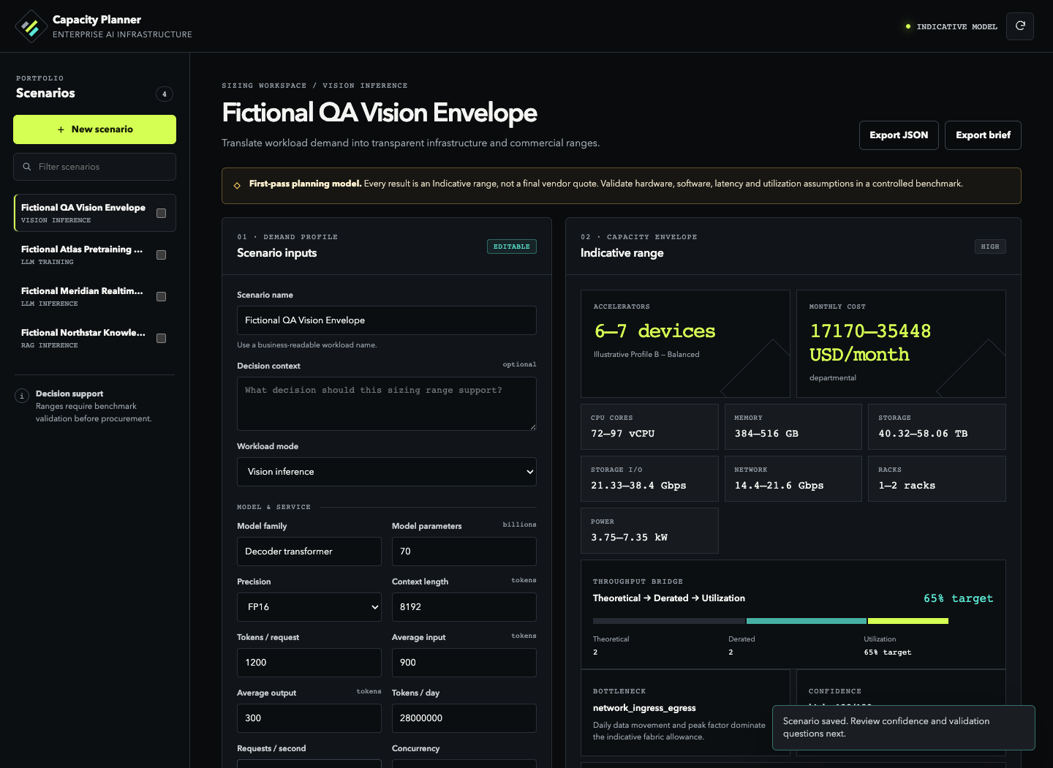Image resolution: width=1053 pixels, height=768 pixels.
Task: Tick the Fictional Meridian Realtime checkbox
Action: pos(162,297)
